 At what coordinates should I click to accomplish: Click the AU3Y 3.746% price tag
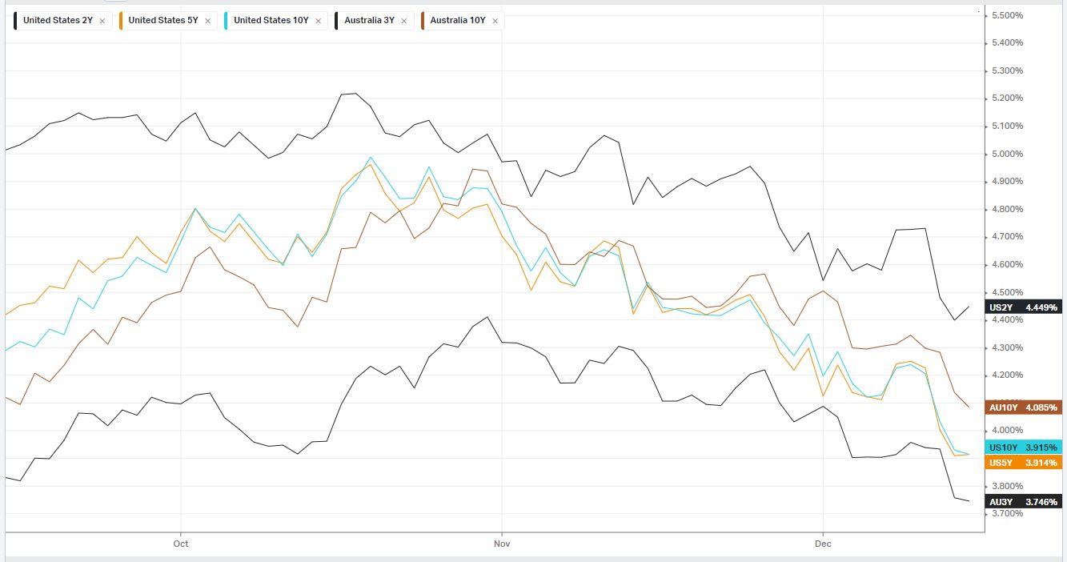pyautogui.click(x=1024, y=502)
